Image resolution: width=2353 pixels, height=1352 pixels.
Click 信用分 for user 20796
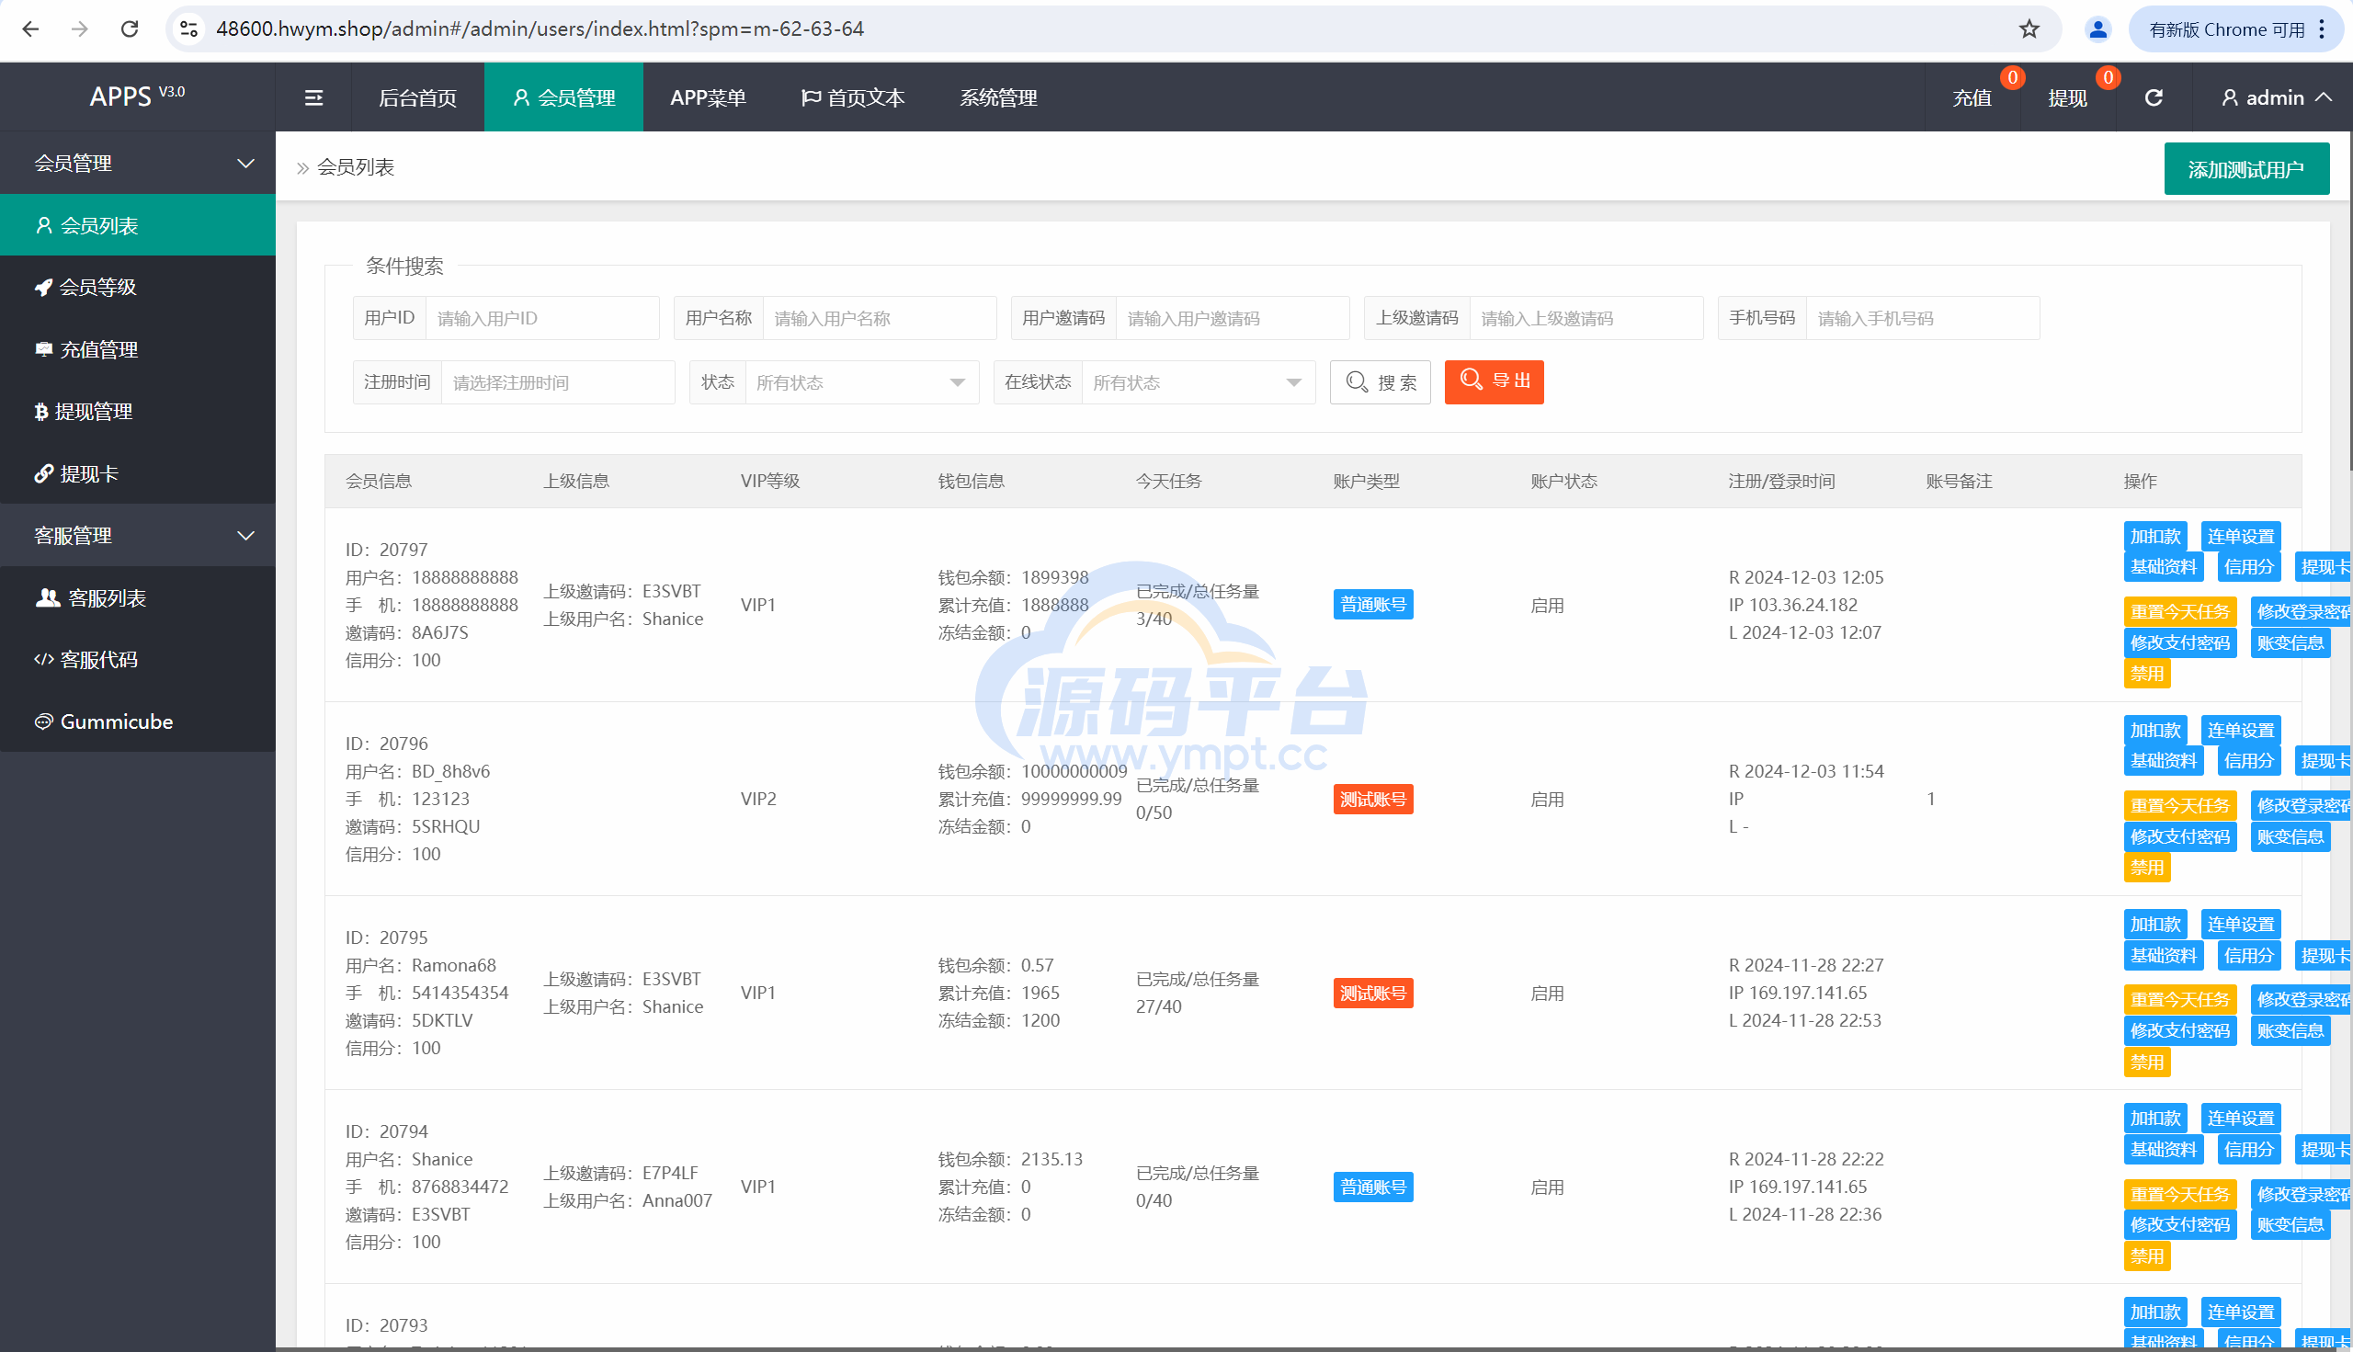click(2248, 760)
